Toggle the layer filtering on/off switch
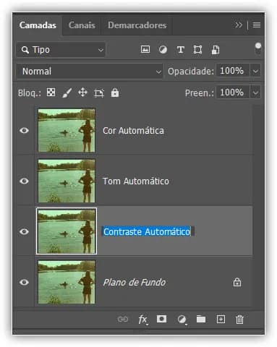277x347 pixels. coord(258,48)
